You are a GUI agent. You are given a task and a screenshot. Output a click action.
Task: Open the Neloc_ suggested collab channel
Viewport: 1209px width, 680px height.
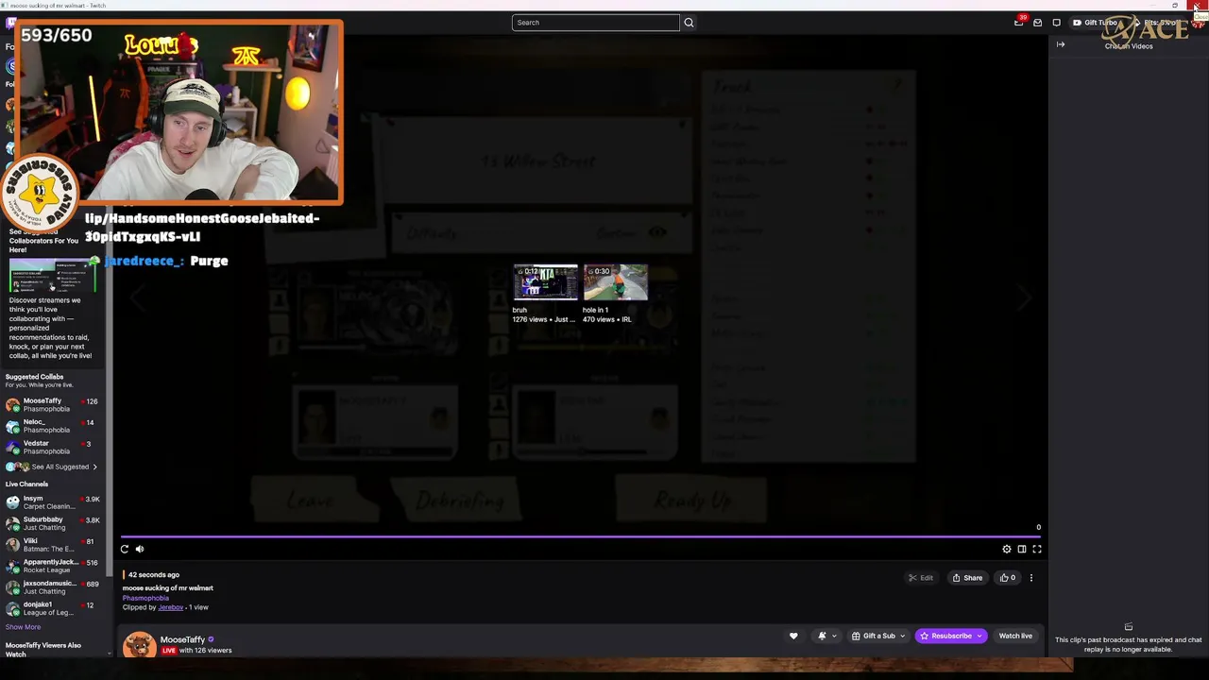tap(52, 426)
